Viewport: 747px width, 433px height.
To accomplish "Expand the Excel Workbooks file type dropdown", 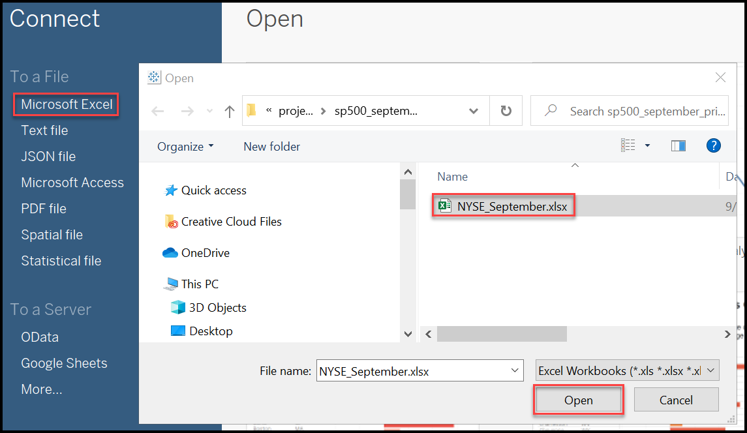I will (710, 370).
